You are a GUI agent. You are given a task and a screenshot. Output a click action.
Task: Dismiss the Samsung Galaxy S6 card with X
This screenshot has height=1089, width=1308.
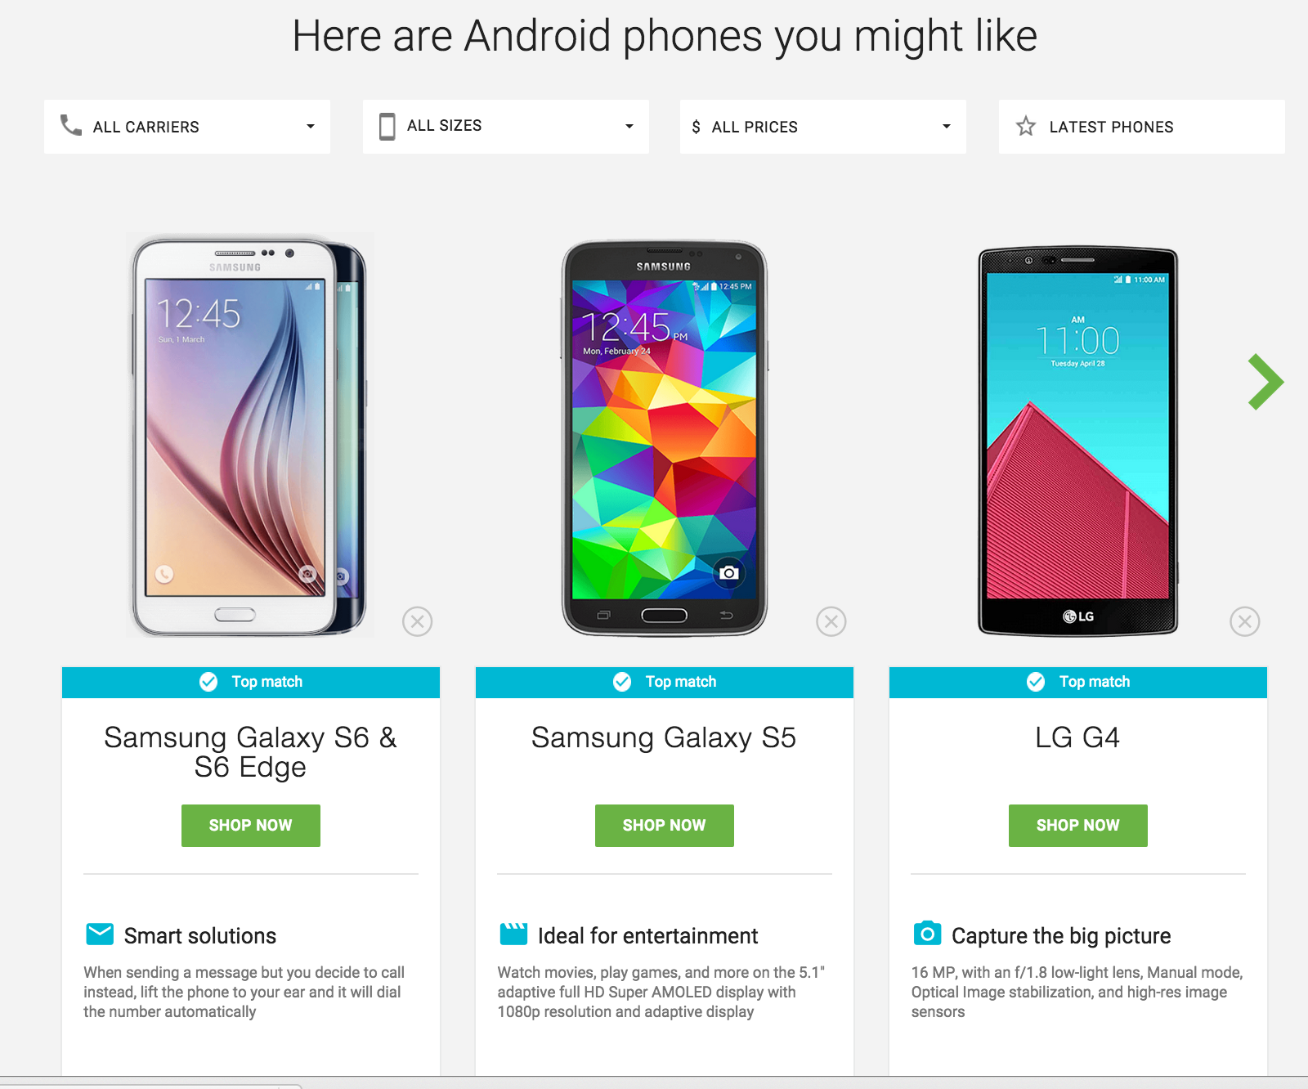tap(418, 621)
